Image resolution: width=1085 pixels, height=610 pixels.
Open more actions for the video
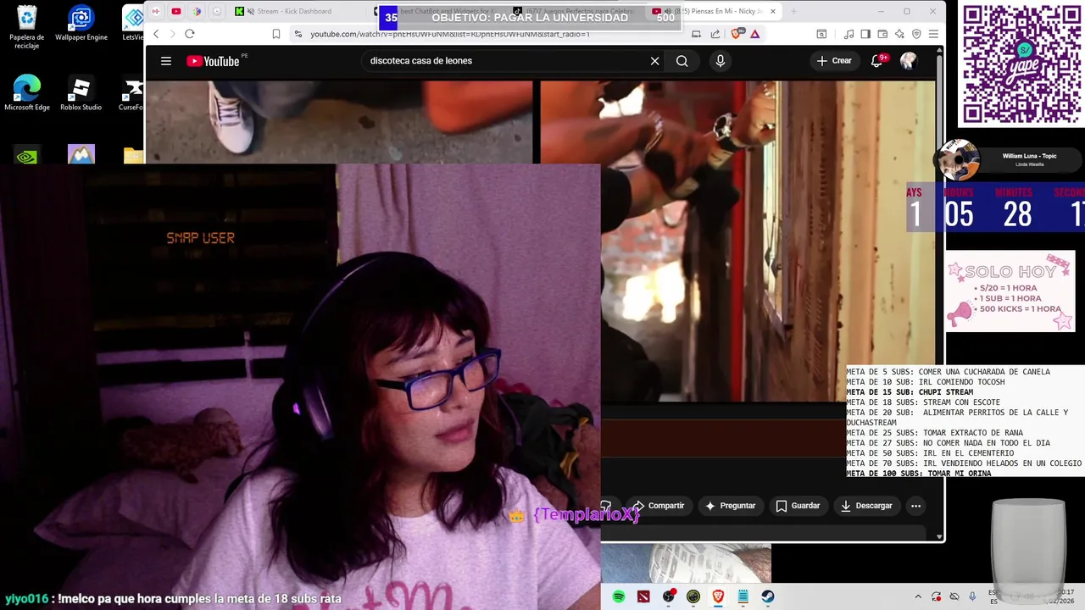pyautogui.click(x=915, y=506)
